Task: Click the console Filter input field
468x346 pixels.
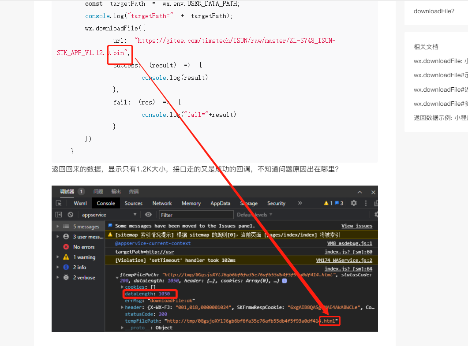Action: tap(196, 215)
